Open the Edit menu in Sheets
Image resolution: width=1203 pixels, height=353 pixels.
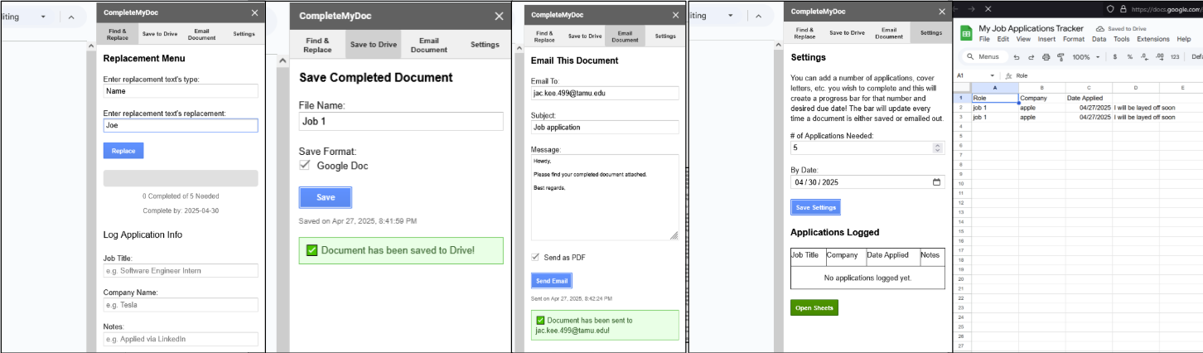pos(1002,39)
